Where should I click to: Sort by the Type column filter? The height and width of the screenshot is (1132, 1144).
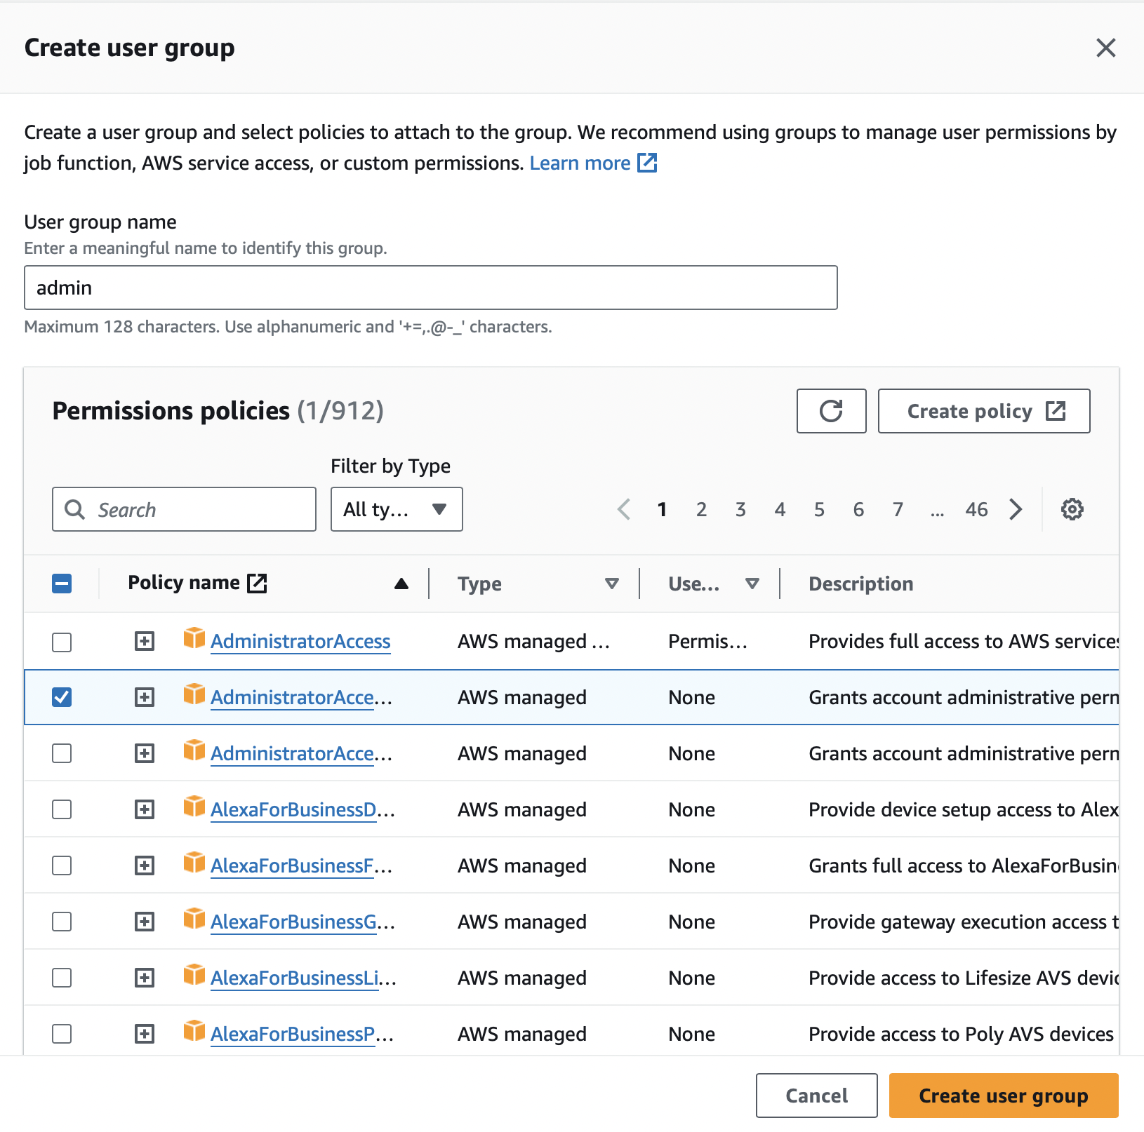pyautogui.click(x=611, y=583)
